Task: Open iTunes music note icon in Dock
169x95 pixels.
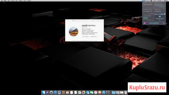Action: click(x=96, y=93)
